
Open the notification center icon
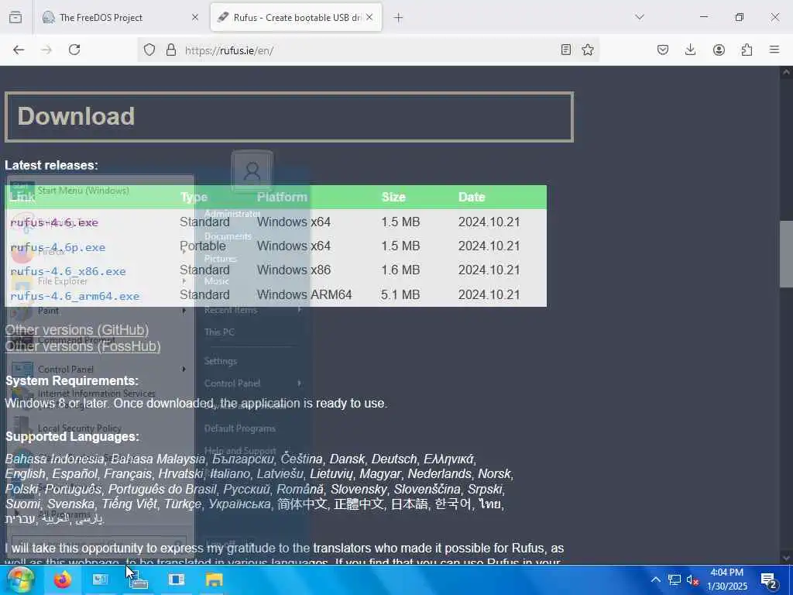tap(769, 580)
